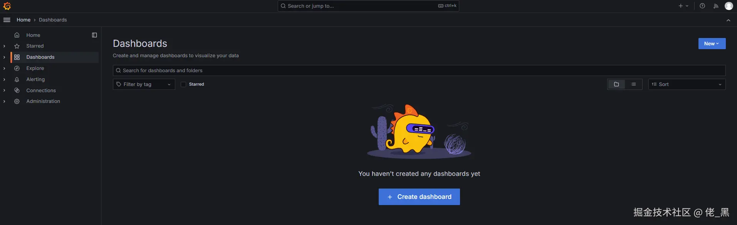This screenshot has height=225, width=737.
Task: Click the Dashboards page heading
Action: coord(140,43)
